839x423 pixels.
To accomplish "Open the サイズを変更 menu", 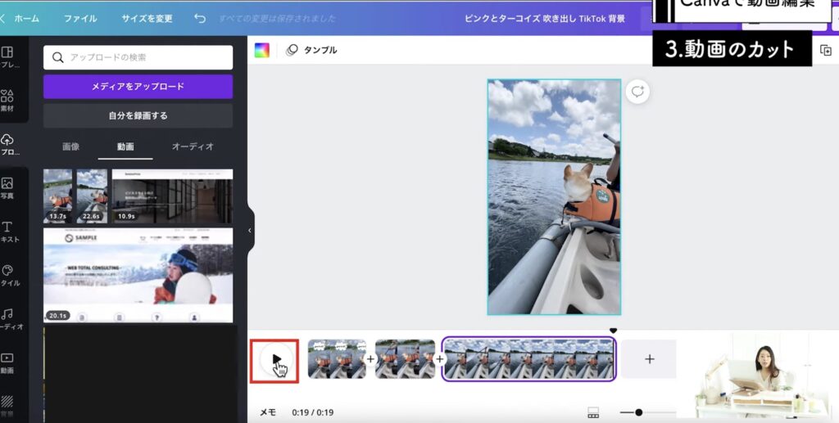I will (x=147, y=18).
